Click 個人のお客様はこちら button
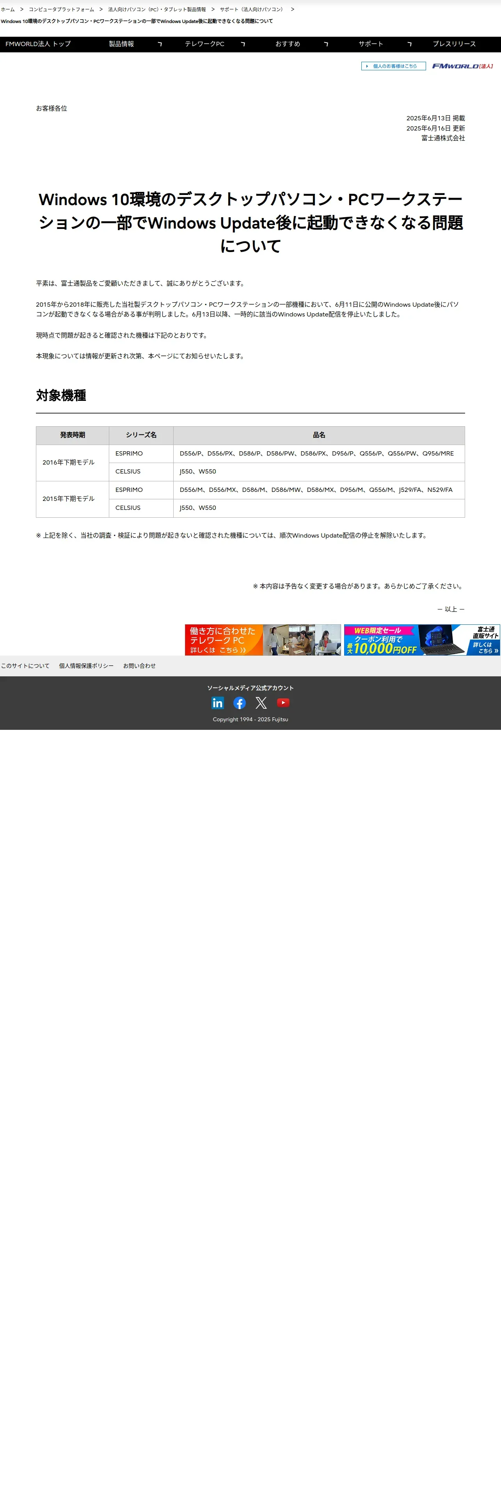501x1505 pixels. [x=394, y=66]
